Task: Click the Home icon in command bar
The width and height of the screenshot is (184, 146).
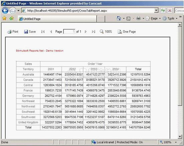Action: click(119, 18)
